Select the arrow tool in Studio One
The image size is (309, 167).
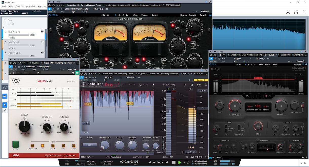tap(5, 105)
